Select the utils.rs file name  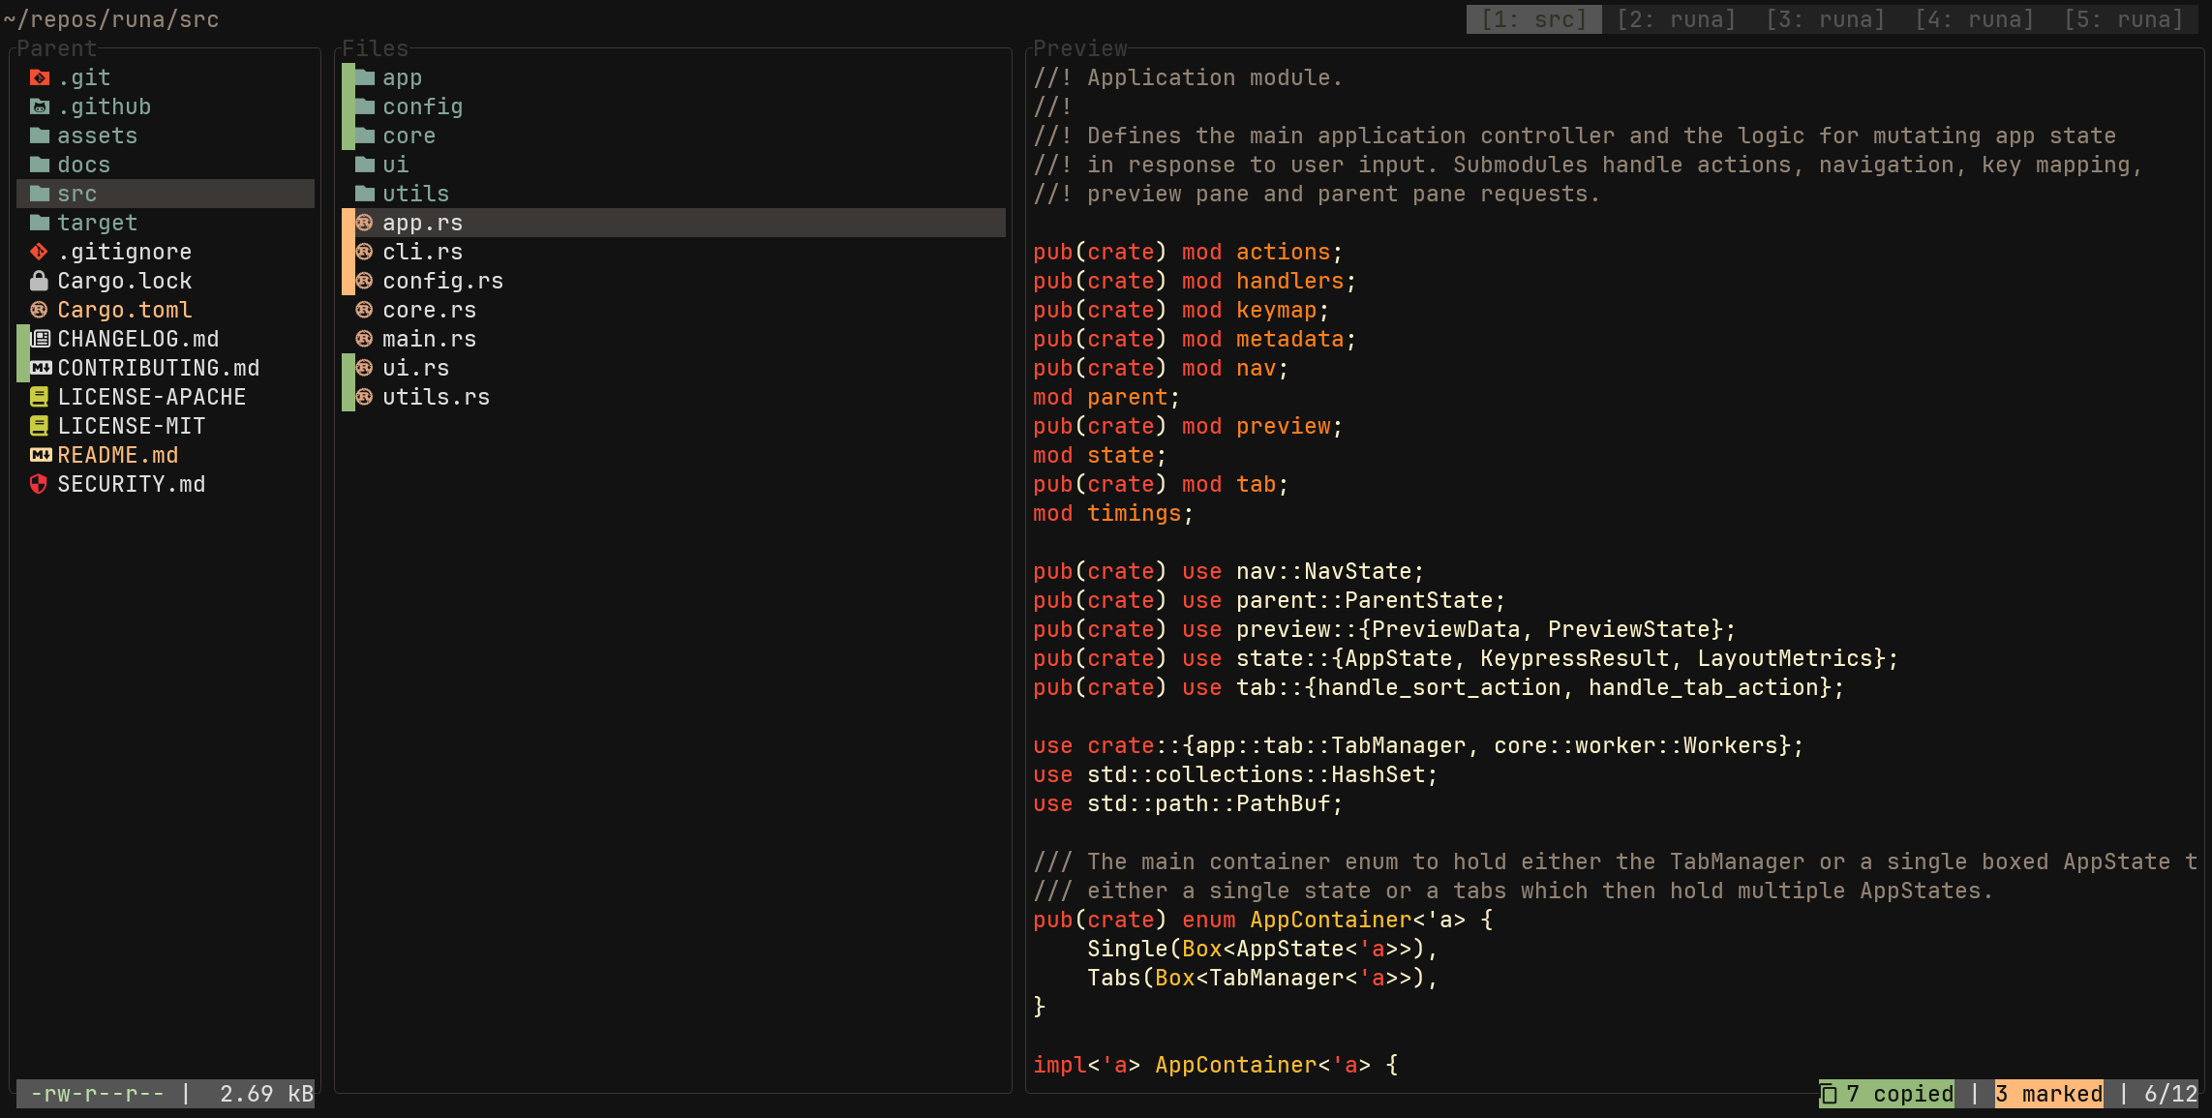pyautogui.click(x=437, y=397)
